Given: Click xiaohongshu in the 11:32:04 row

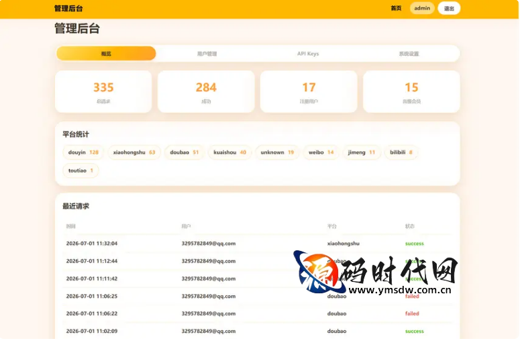Looking at the screenshot, I should point(344,244).
